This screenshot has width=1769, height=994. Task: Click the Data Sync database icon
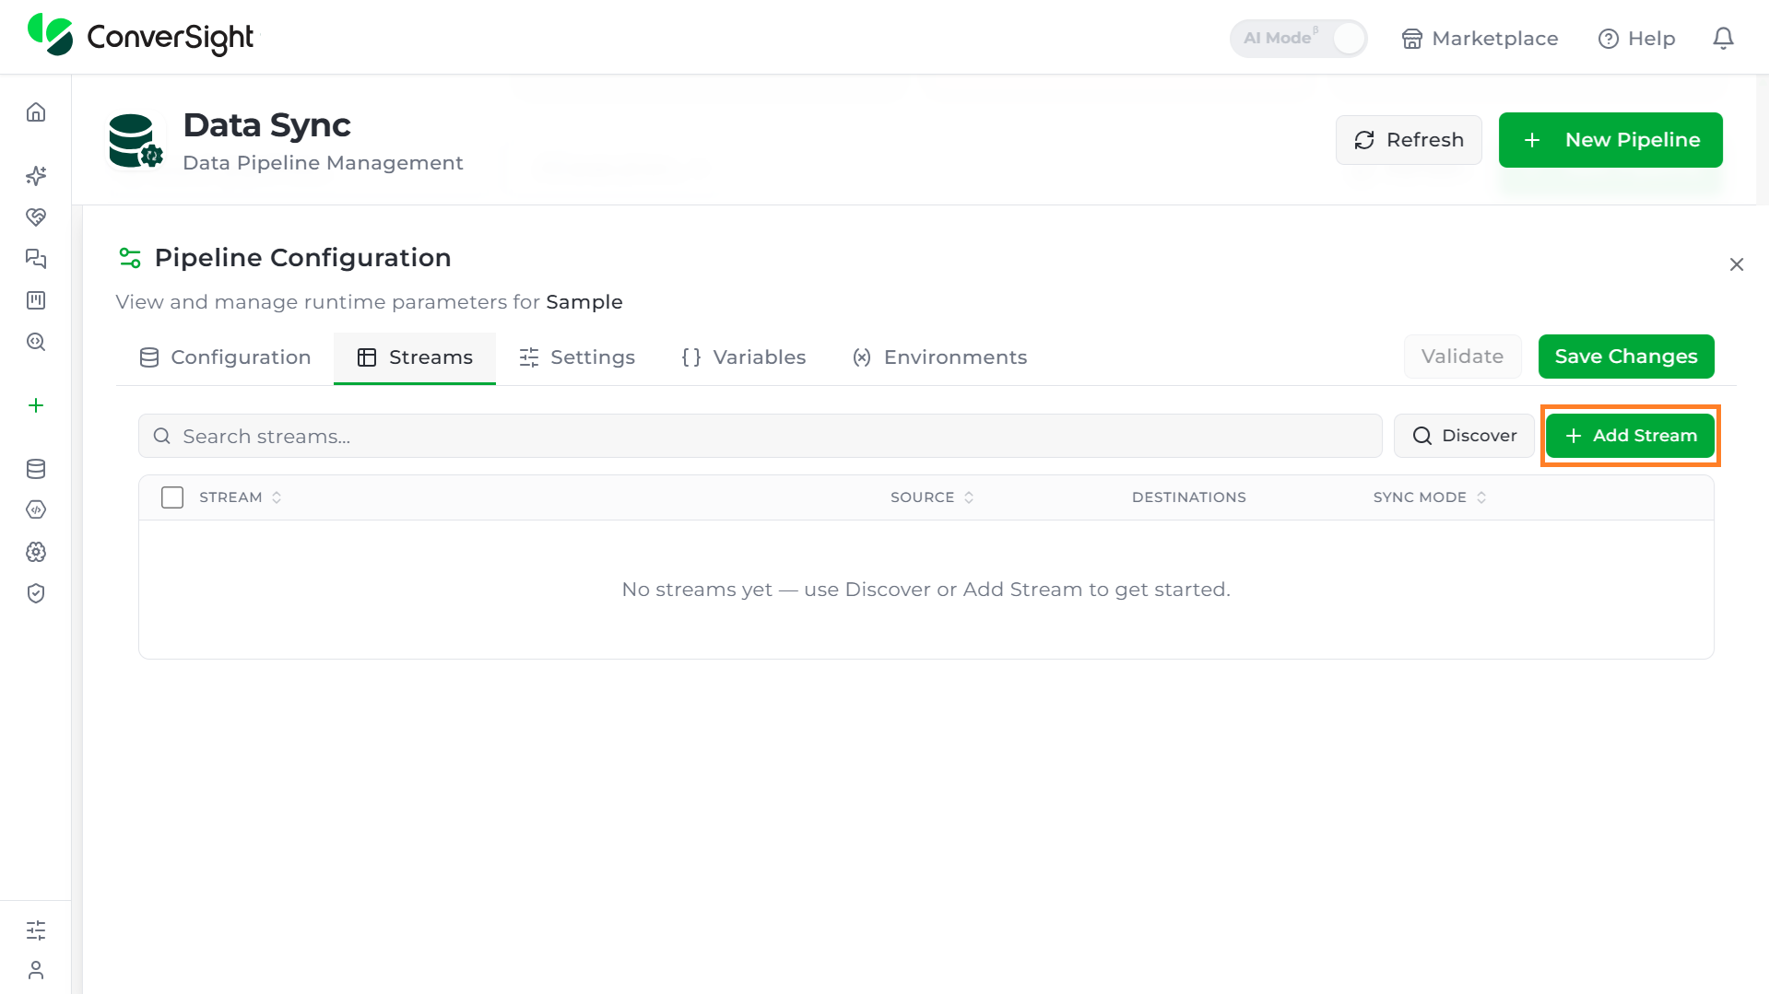135,140
